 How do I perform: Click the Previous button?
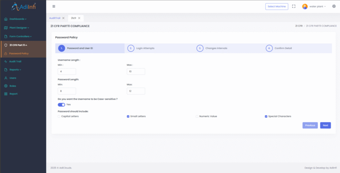click(x=310, y=125)
